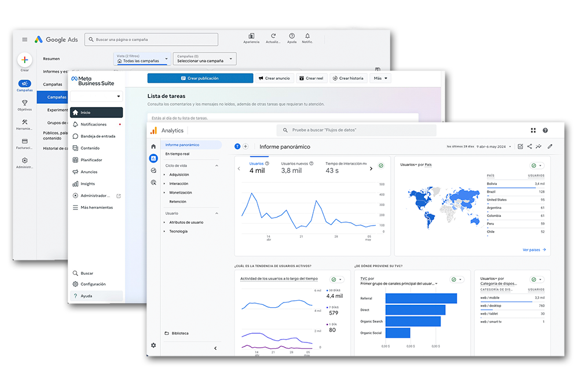Open Facturación card icon in Google Ads
579x376 pixels.
point(25,141)
